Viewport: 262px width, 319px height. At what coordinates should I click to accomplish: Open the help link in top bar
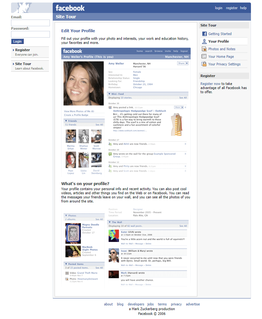point(243,8)
